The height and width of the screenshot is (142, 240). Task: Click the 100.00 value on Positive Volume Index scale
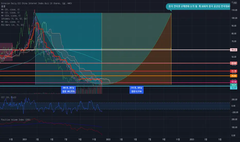point(234,127)
